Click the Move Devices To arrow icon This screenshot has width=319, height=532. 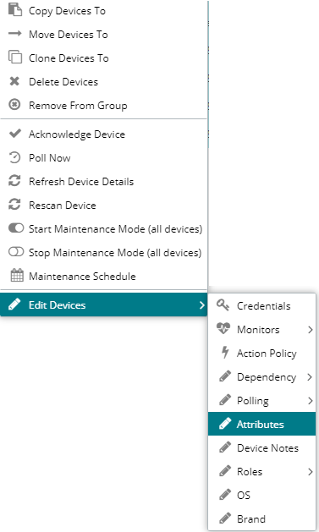[15, 34]
